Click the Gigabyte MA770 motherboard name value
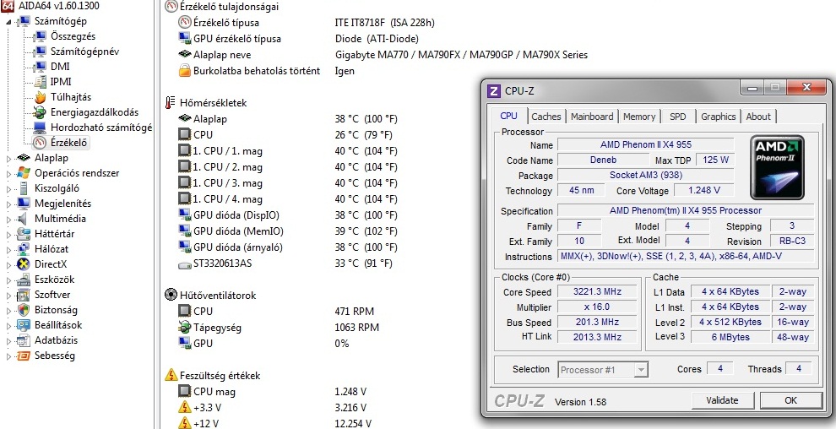Screen dimensions: 836x429 pyautogui.click(x=461, y=55)
